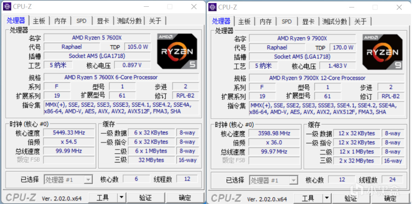This screenshot has height=204, width=412.
Task: Switch to the SPD tab in the right window
Action: (x=286, y=22)
